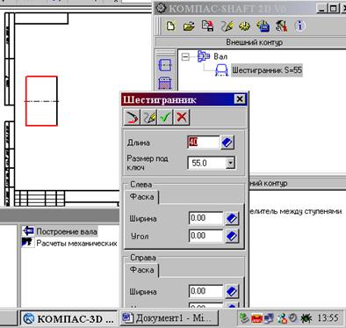Click the yellow gear icon in KOMPAS-SHAFT toolbar
This screenshot has width=346, height=328.
(245, 26)
